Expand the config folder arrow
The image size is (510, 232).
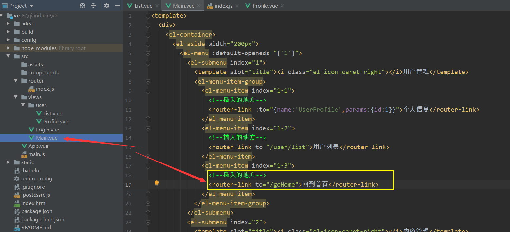8,40
